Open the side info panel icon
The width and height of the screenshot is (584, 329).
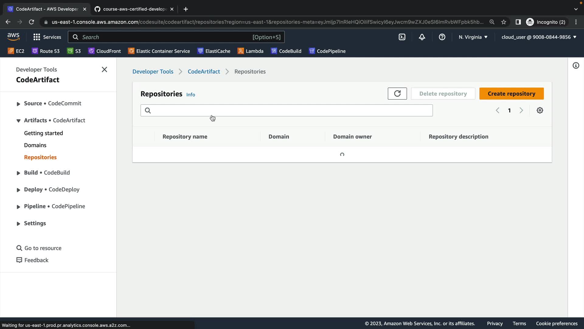575,65
